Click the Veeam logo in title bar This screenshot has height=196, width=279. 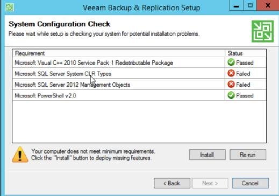click(10, 8)
